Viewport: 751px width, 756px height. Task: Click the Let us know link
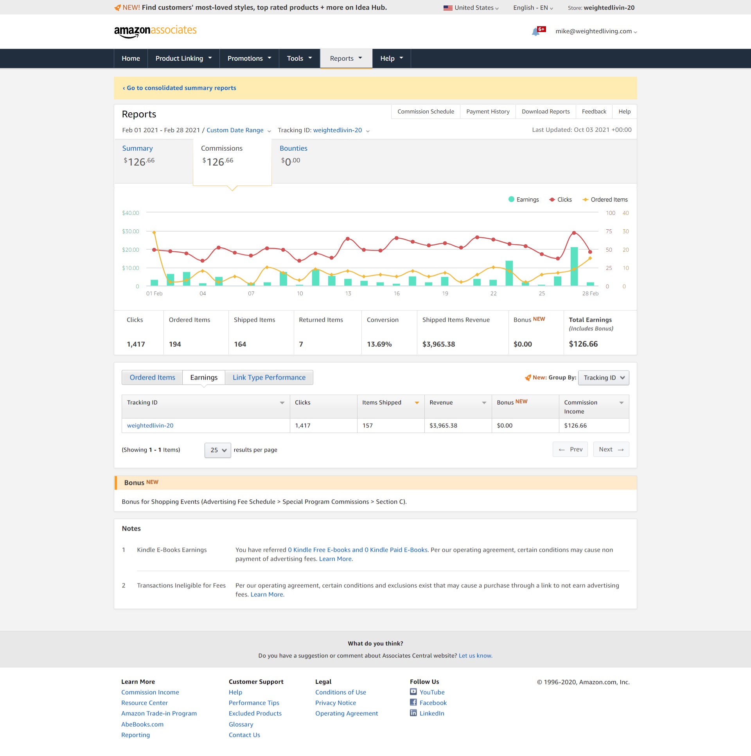475,655
